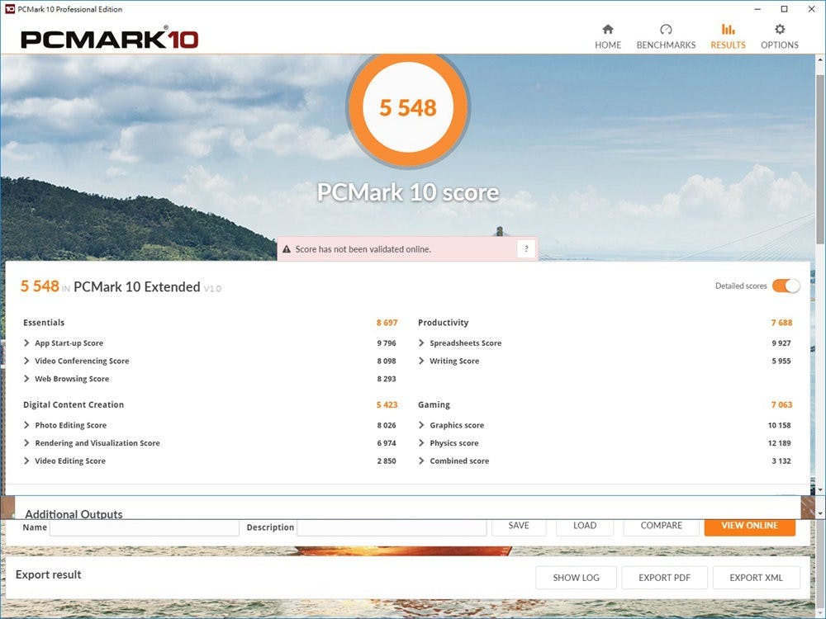Click the Name input field
Viewport: 826px width, 619px height.
(145, 527)
